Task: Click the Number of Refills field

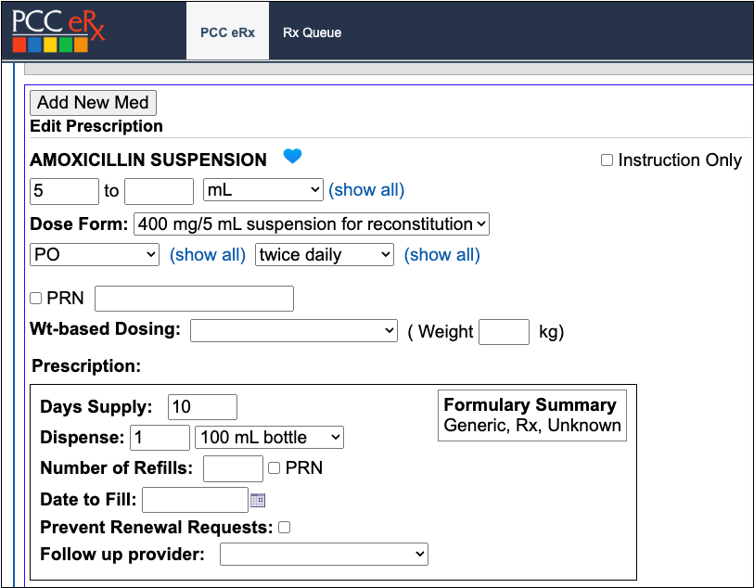Action: pos(233,468)
